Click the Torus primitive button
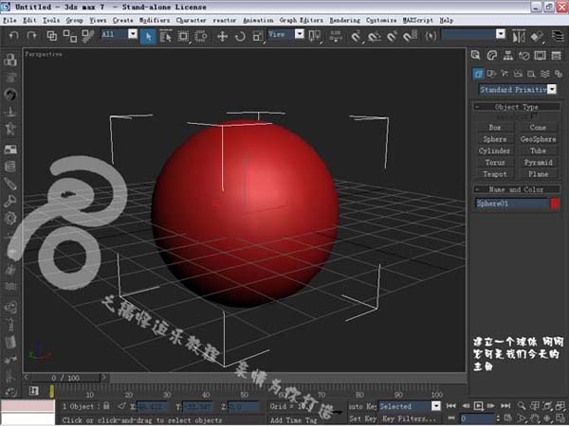 495,163
